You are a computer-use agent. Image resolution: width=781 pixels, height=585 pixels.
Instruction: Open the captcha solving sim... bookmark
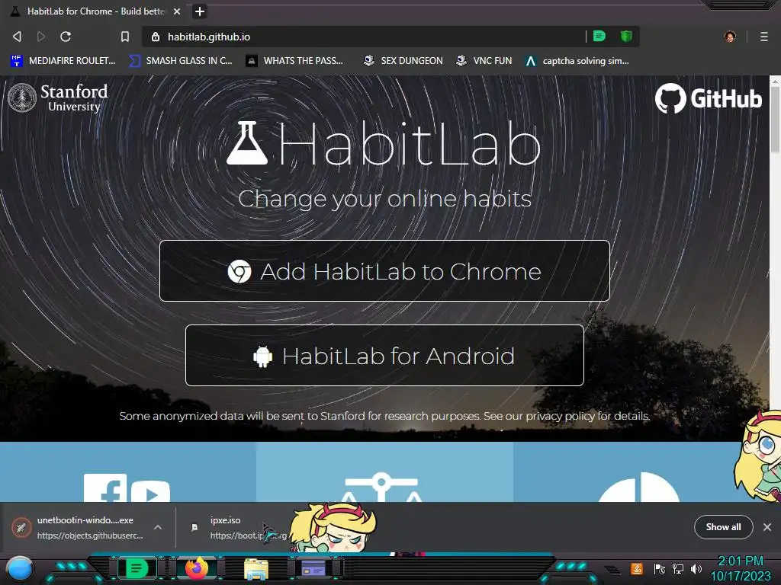(x=577, y=61)
